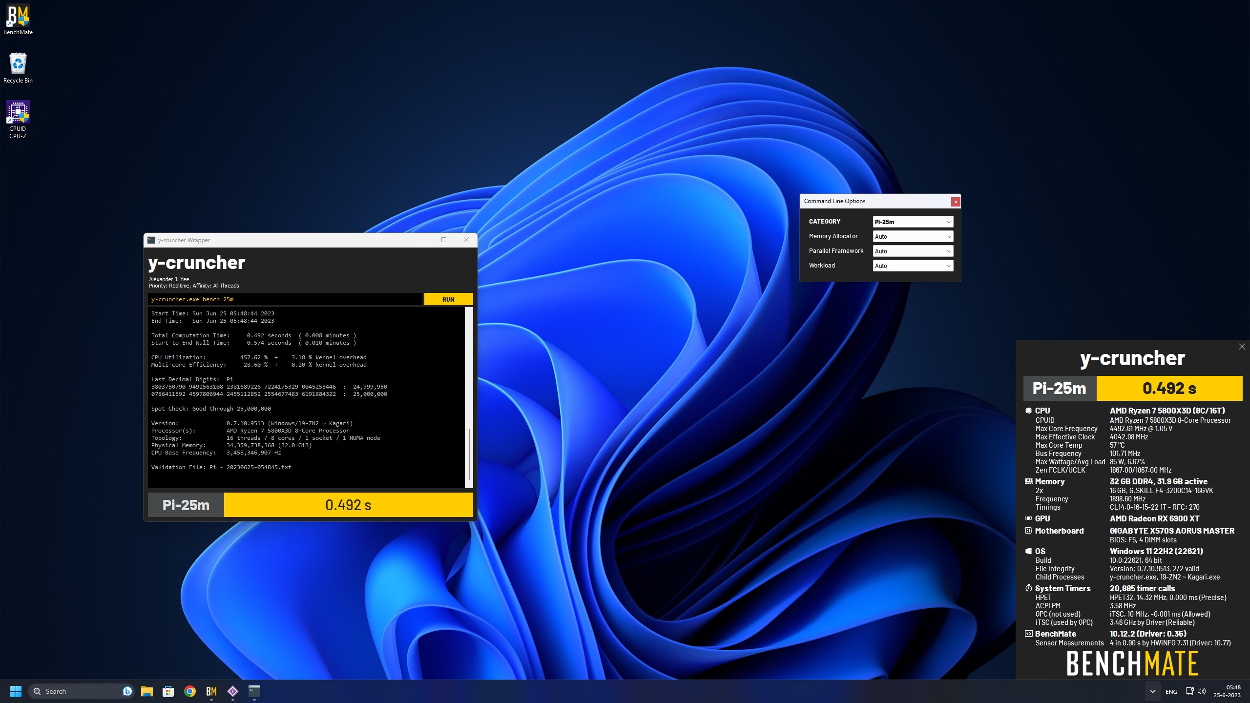Open the BenchMate desktop shortcut
1250x703 pixels.
18,20
